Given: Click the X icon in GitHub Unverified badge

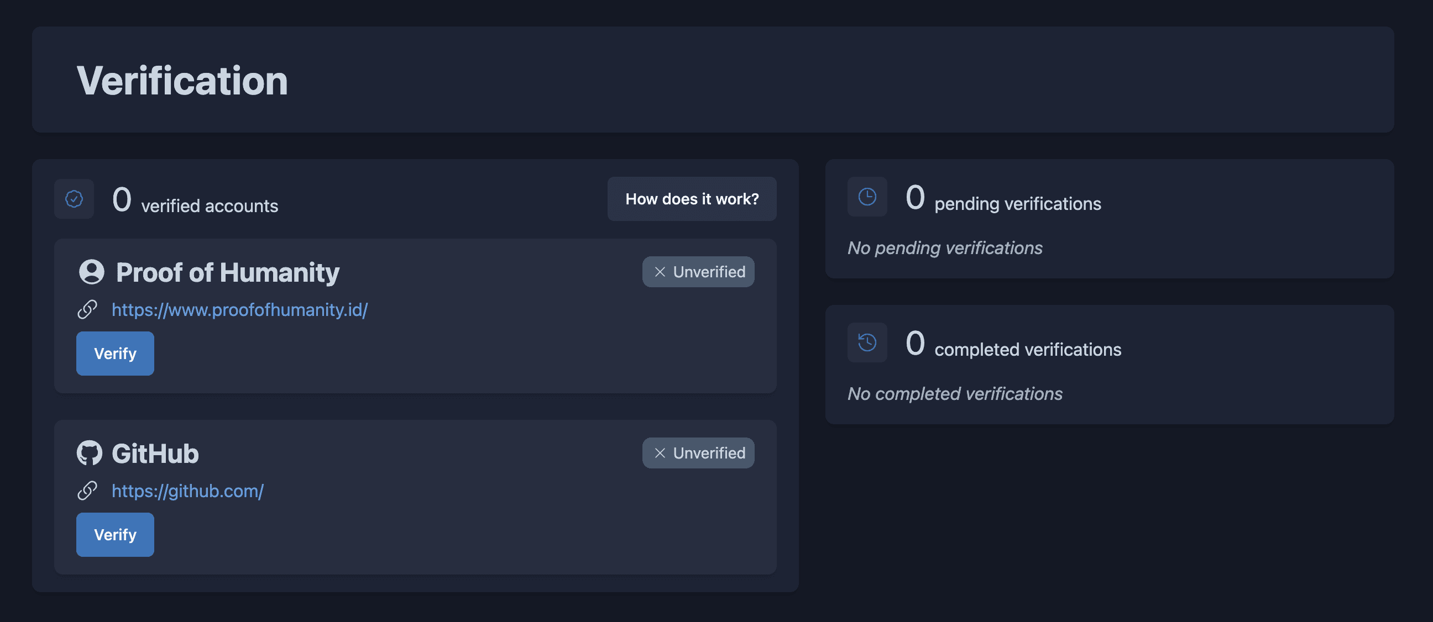Looking at the screenshot, I should pyautogui.click(x=660, y=453).
